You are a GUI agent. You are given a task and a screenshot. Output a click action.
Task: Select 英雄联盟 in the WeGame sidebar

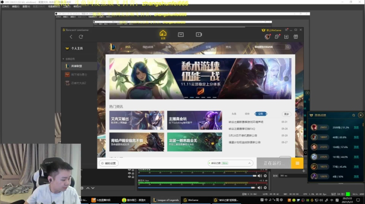point(79,66)
